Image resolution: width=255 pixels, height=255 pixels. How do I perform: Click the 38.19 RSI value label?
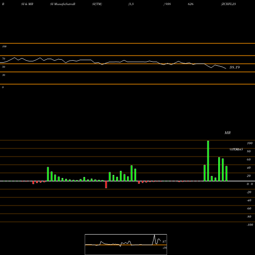click(235, 67)
